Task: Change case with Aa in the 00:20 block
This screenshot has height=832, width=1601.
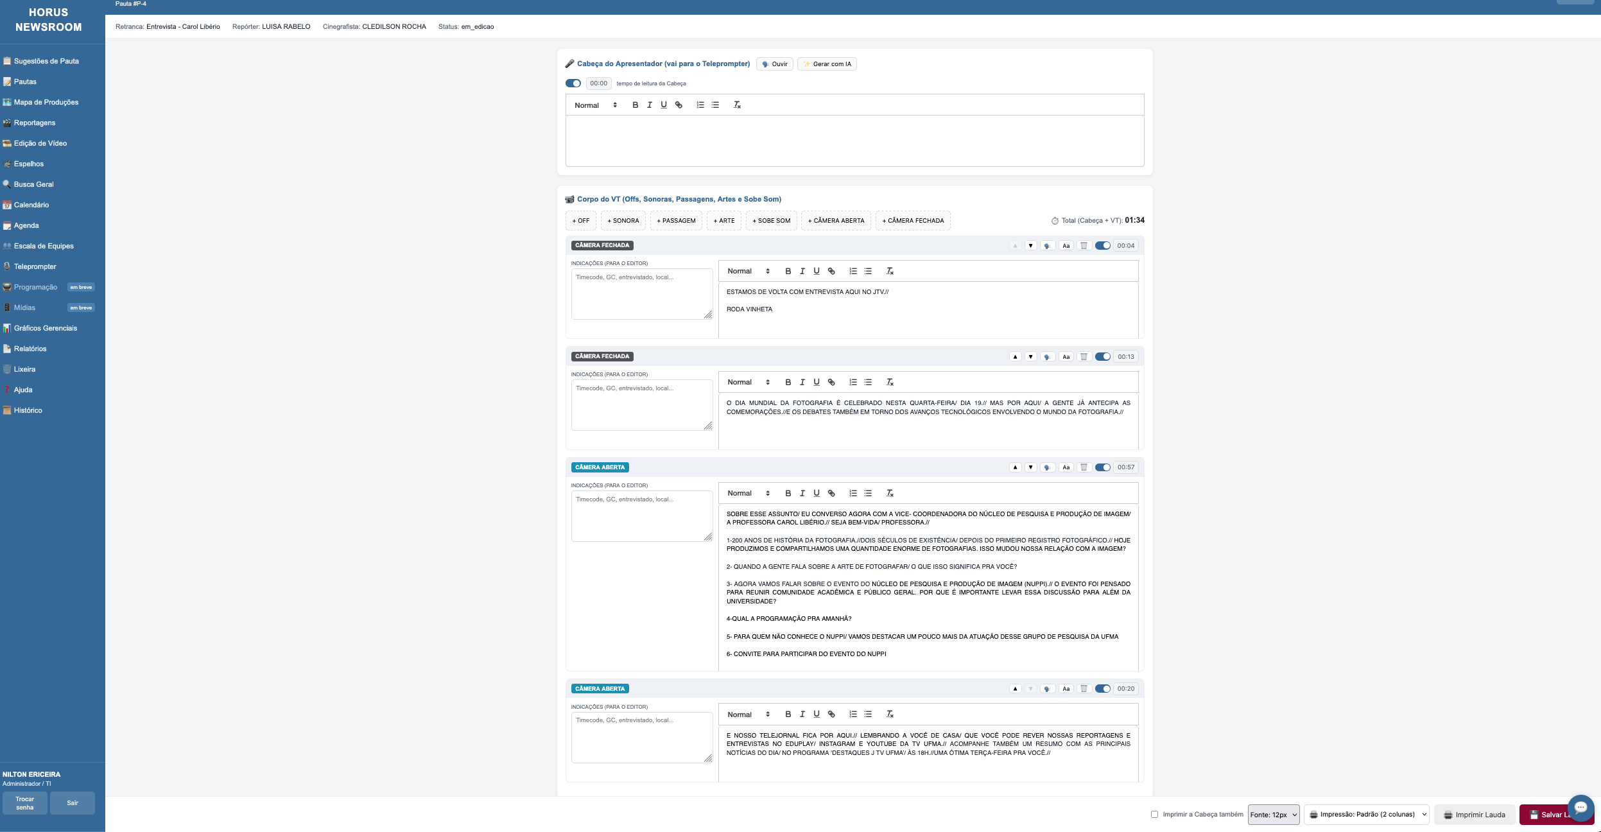Action: pyautogui.click(x=1066, y=689)
